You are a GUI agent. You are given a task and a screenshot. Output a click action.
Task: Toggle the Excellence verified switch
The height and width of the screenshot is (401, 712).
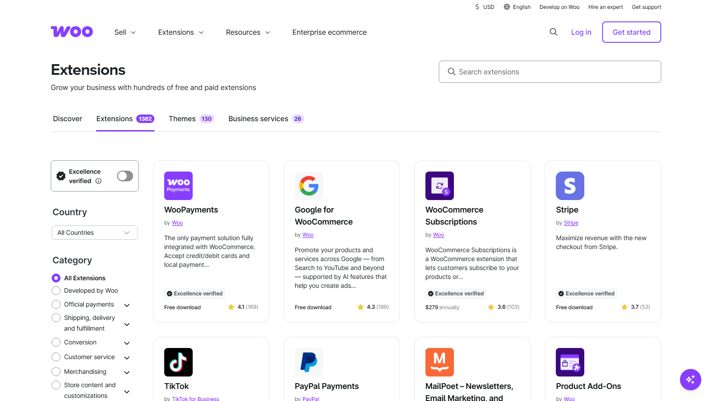click(125, 176)
